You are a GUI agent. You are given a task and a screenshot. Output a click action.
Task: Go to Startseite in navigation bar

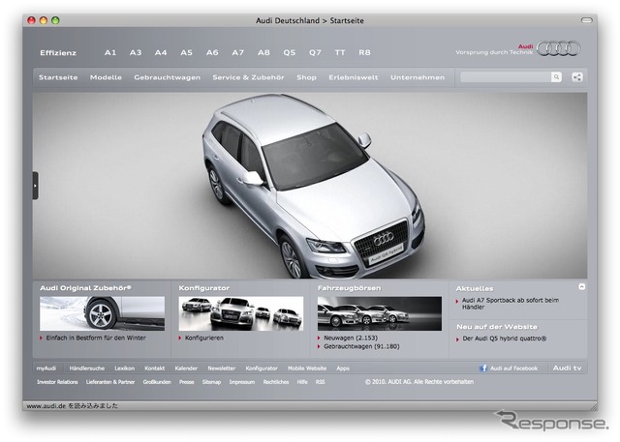(x=58, y=77)
